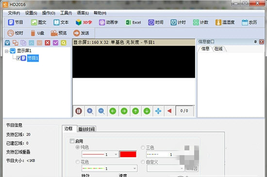This screenshot has height=177, width=267.
Task: Pin the 信息窗口 info panel
Action: point(255,42)
